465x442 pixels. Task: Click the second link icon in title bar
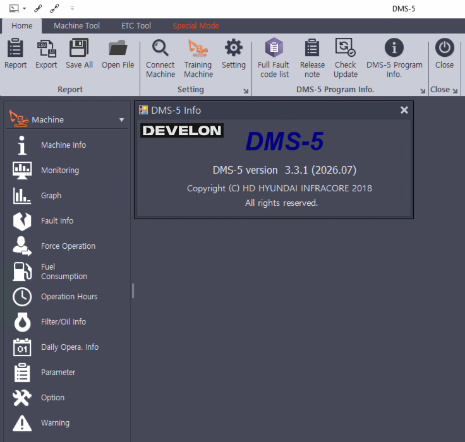(x=54, y=8)
